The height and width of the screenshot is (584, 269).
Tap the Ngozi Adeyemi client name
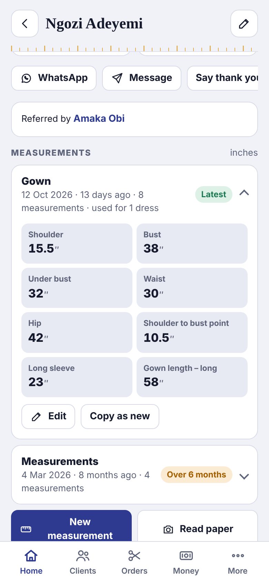[94, 24]
